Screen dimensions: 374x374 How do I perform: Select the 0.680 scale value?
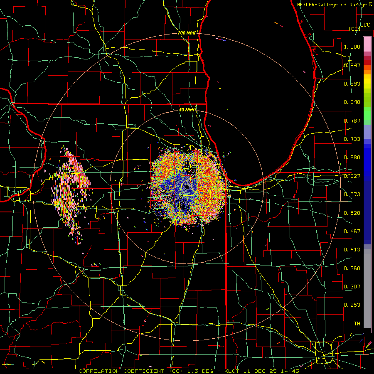(352, 157)
